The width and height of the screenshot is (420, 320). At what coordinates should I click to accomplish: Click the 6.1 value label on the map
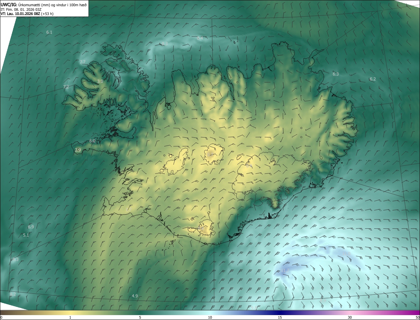(x=49, y=32)
